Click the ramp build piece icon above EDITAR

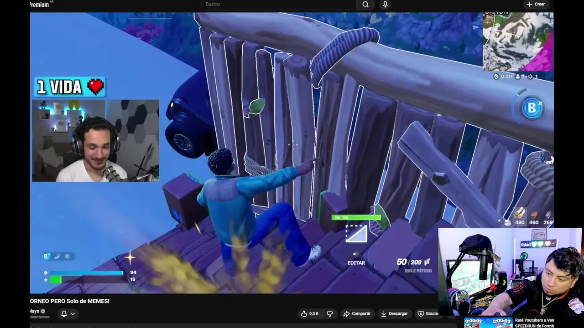click(x=356, y=234)
